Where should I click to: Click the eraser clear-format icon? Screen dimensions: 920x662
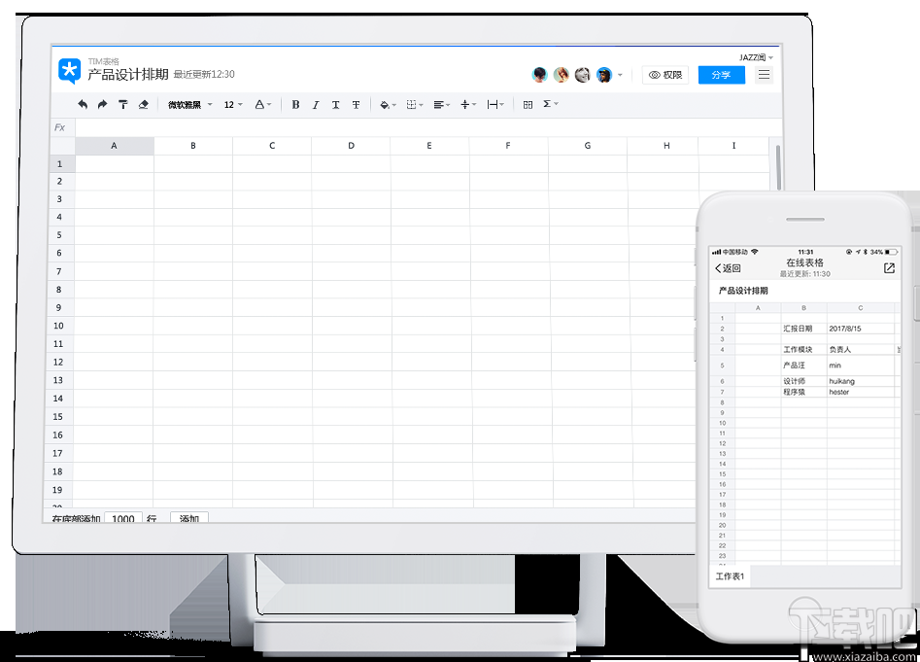click(x=143, y=104)
